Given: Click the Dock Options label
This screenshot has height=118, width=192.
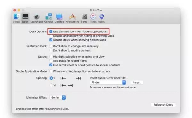Looking at the screenshot, I should point(38,31).
